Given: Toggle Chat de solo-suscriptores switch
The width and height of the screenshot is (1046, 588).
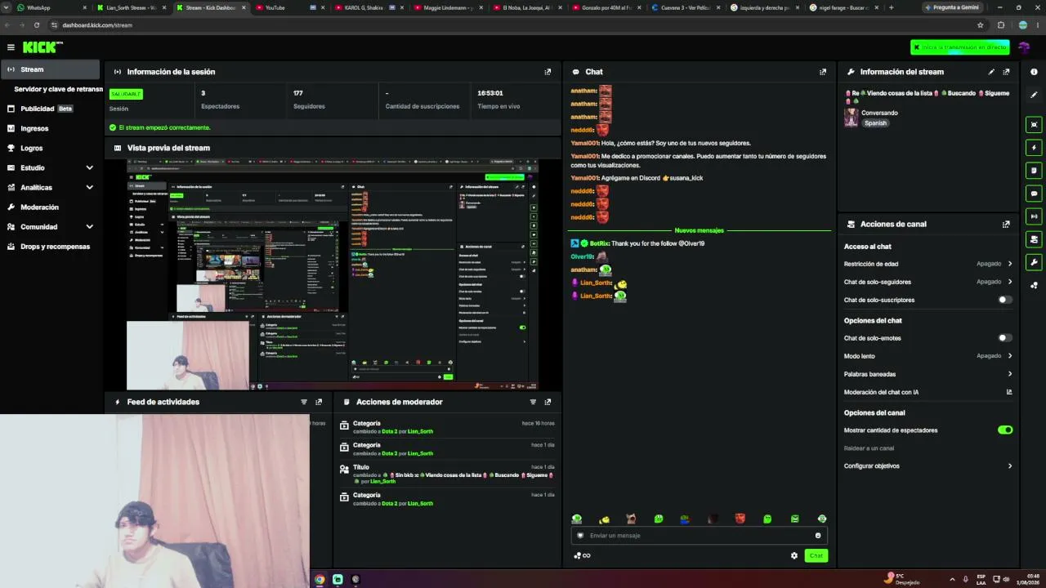Looking at the screenshot, I should coord(1005,300).
